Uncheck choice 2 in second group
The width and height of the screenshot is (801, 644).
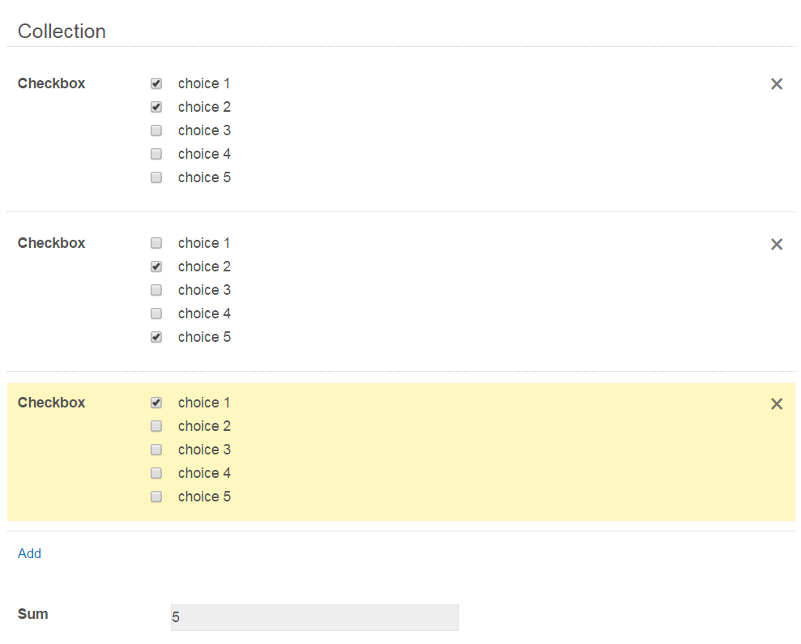(x=156, y=267)
